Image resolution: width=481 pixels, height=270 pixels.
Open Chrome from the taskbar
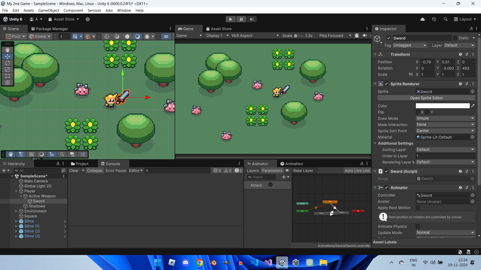[199, 262]
